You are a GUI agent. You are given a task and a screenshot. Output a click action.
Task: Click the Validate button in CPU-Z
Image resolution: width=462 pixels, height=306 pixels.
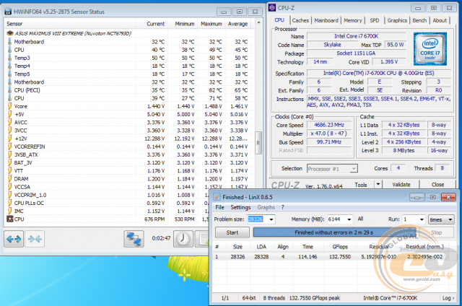[x=401, y=184]
